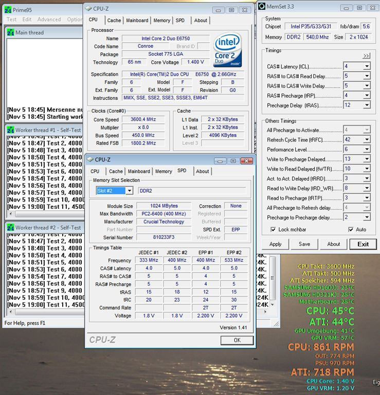Viewport: 380px width, 395px height.
Task: Click the fsb/dram ratio field 5:6
Action: pyautogui.click(x=366, y=26)
